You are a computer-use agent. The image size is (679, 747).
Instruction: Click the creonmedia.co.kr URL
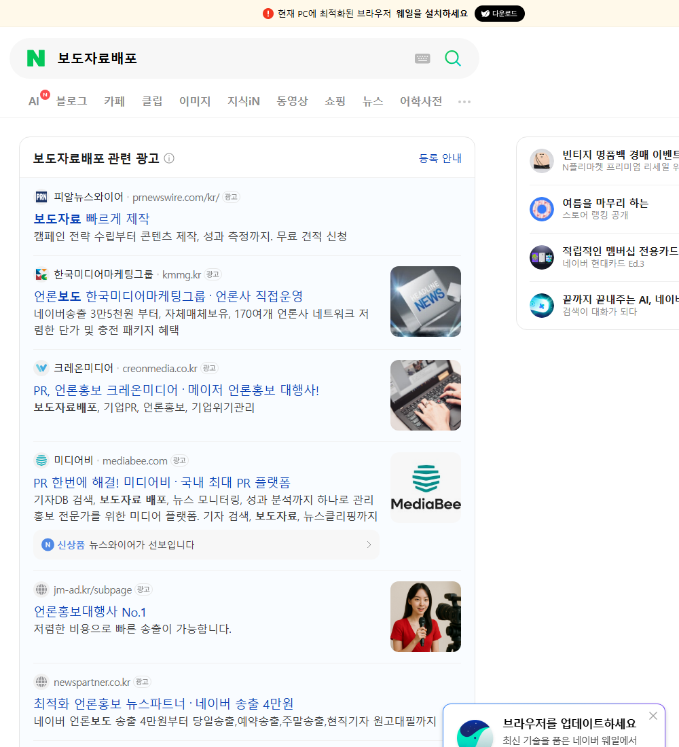tap(160, 369)
